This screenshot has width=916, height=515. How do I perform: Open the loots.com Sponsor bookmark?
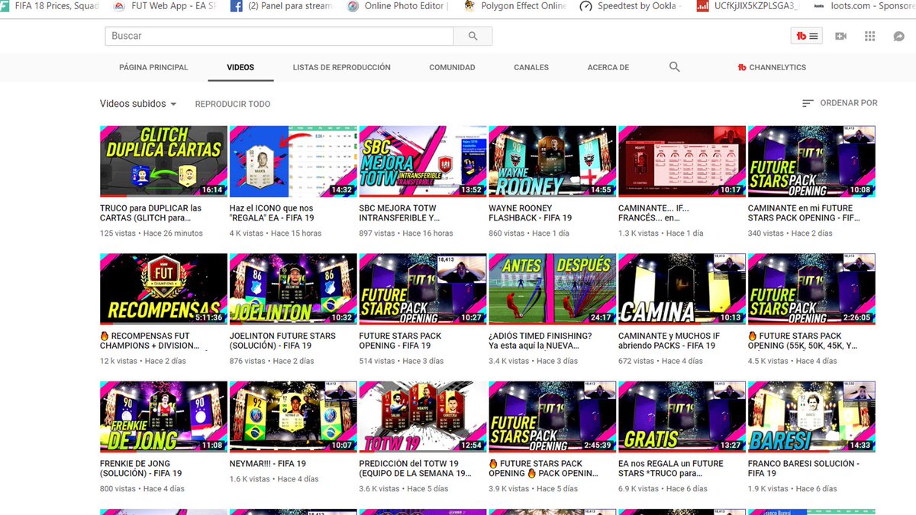(x=864, y=6)
